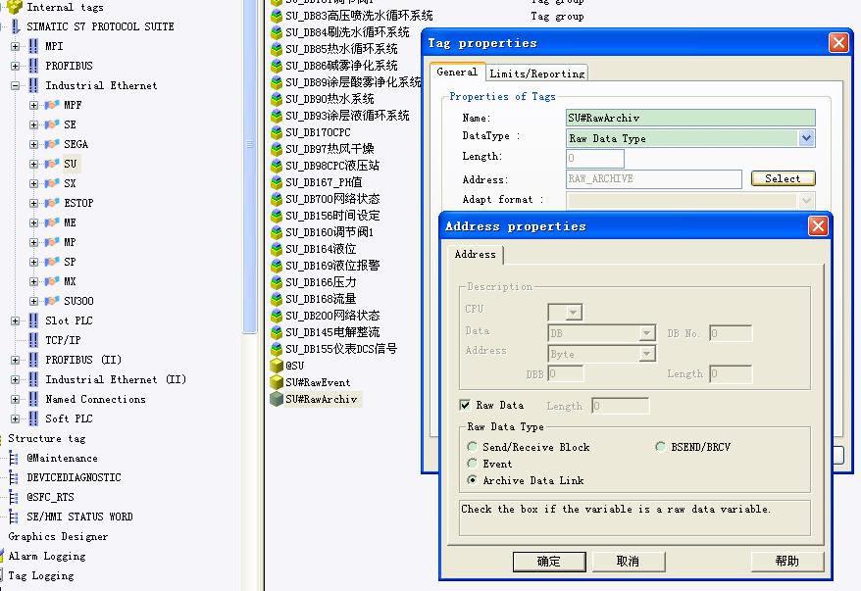Click the SU_DB164液位 tag group icon
Screen dimensions: 861x591
pyautogui.click(x=277, y=249)
